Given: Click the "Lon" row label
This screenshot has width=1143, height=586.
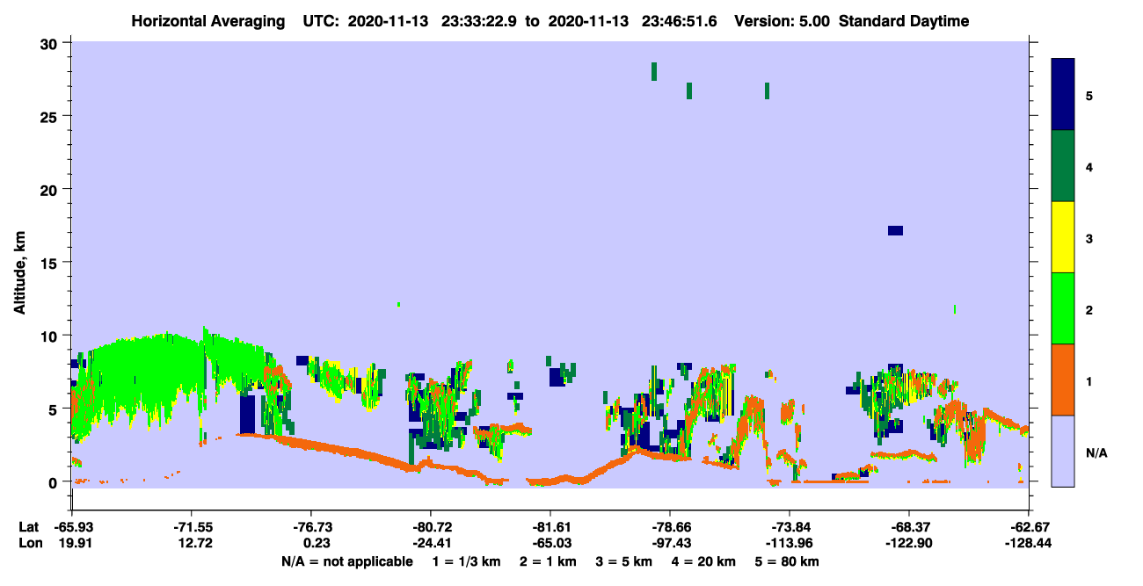Looking at the screenshot, I should point(29,543).
